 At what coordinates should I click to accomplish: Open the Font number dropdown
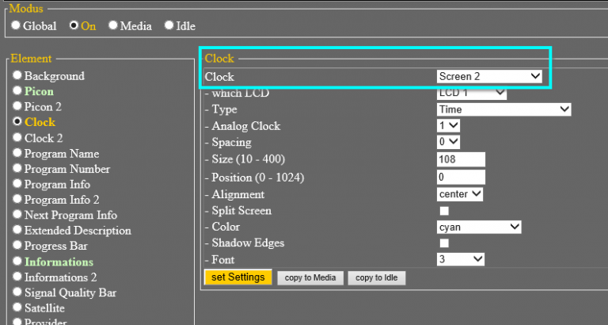tap(460, 259)
